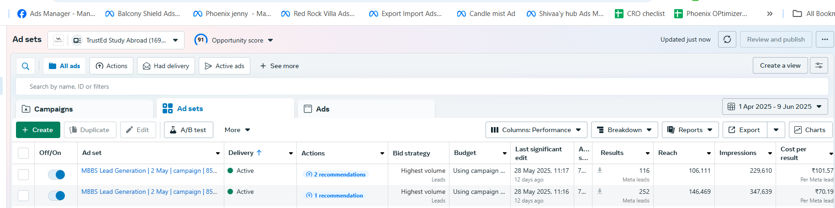835x208 pixels.
Task: Click the Export button
Action: coord(745,130)
